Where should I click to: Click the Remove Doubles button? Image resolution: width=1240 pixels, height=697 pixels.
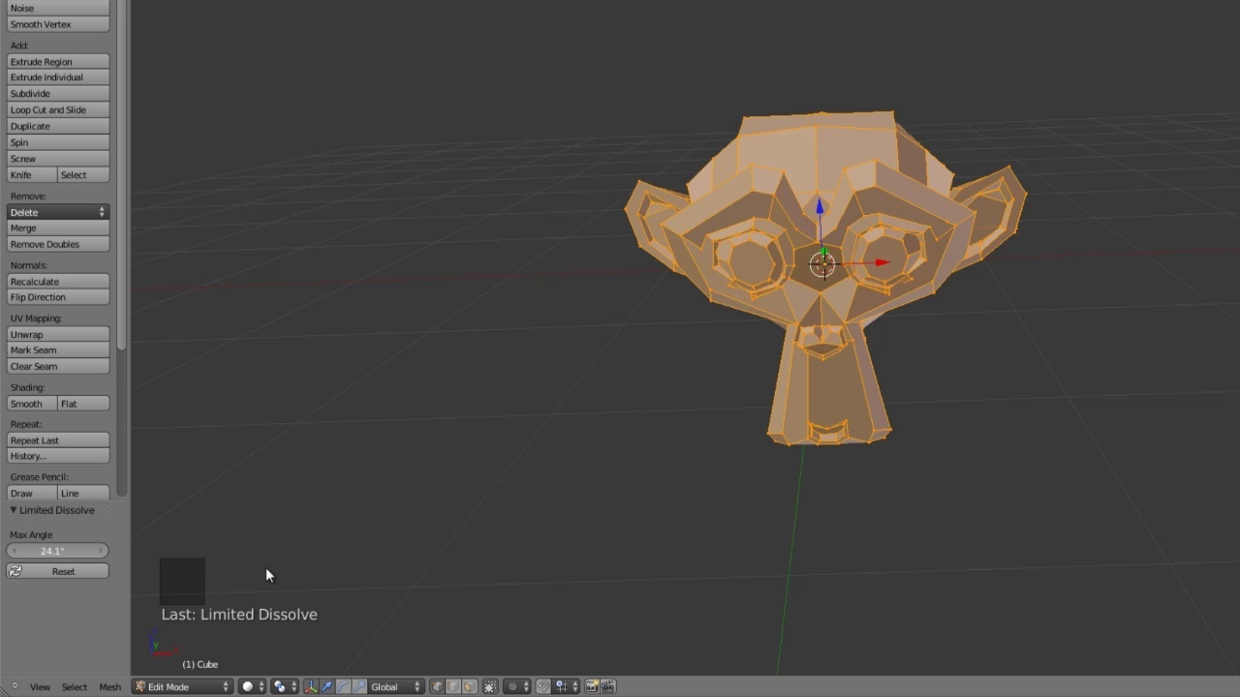[57, 244]
